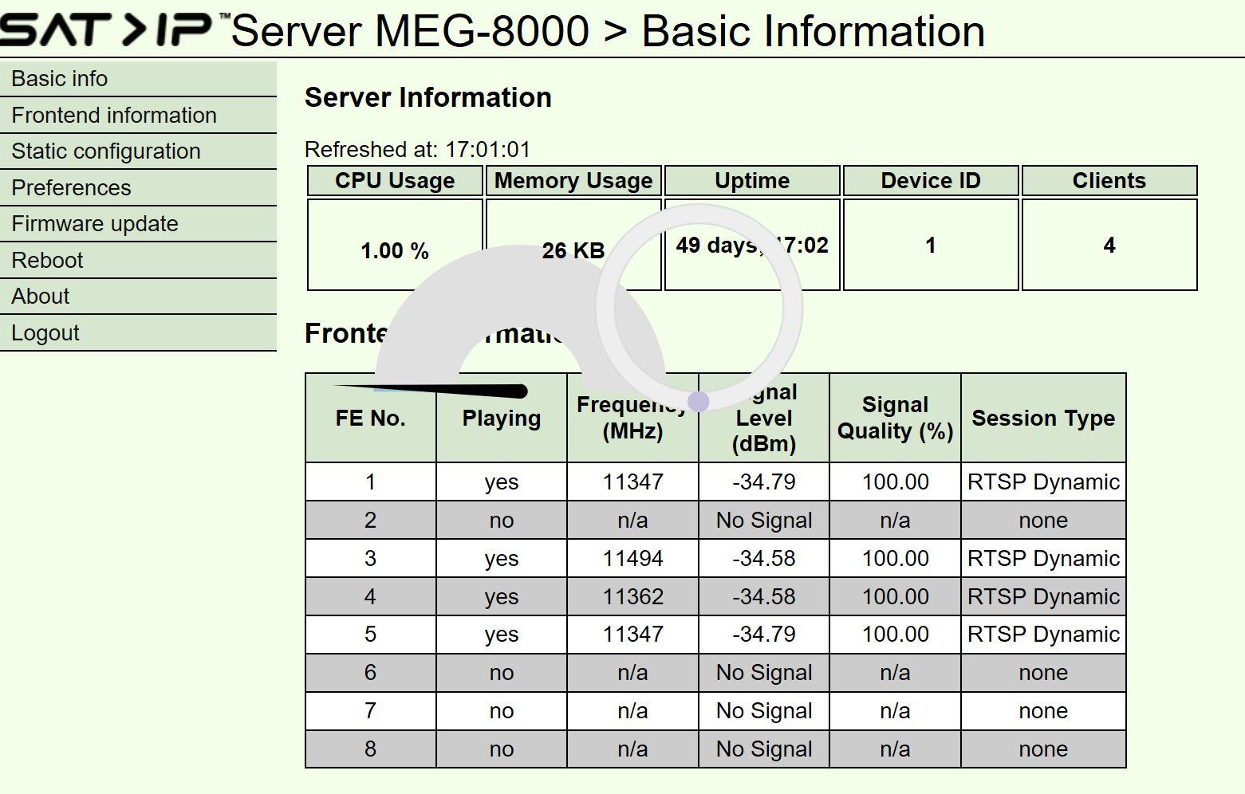Go to Static configuration
The width and height of the screenshot is (1245, 794).
coord(138,151)
